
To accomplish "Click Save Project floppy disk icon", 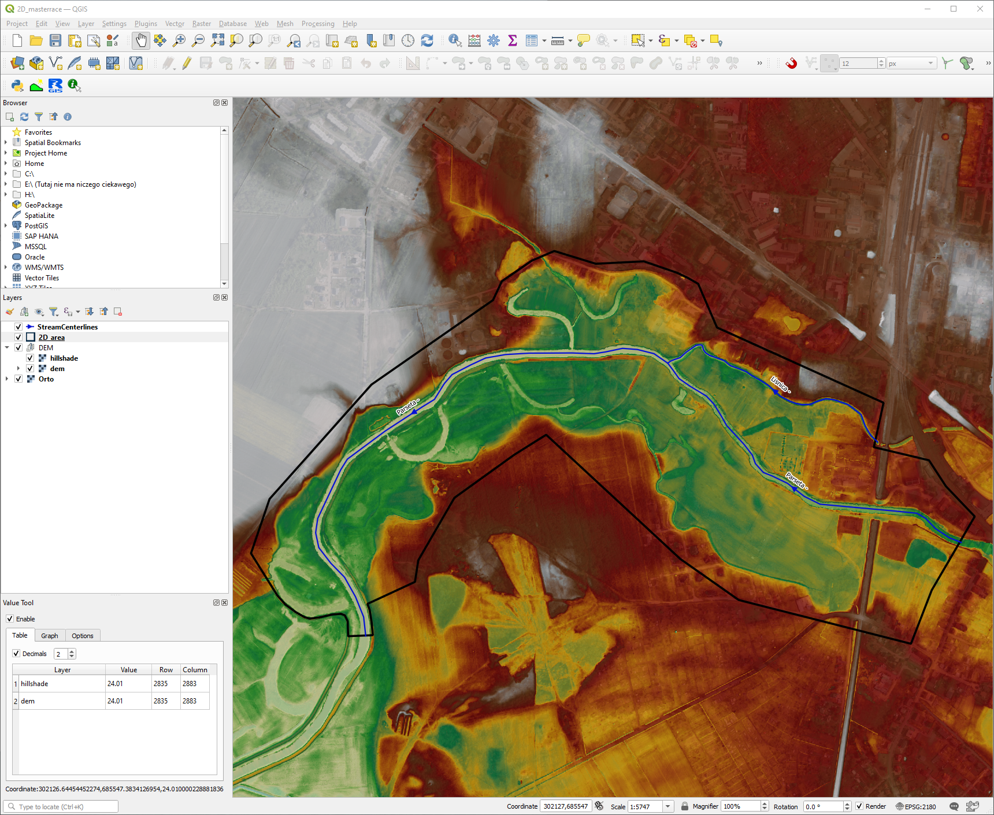I will tap(55, 40).
